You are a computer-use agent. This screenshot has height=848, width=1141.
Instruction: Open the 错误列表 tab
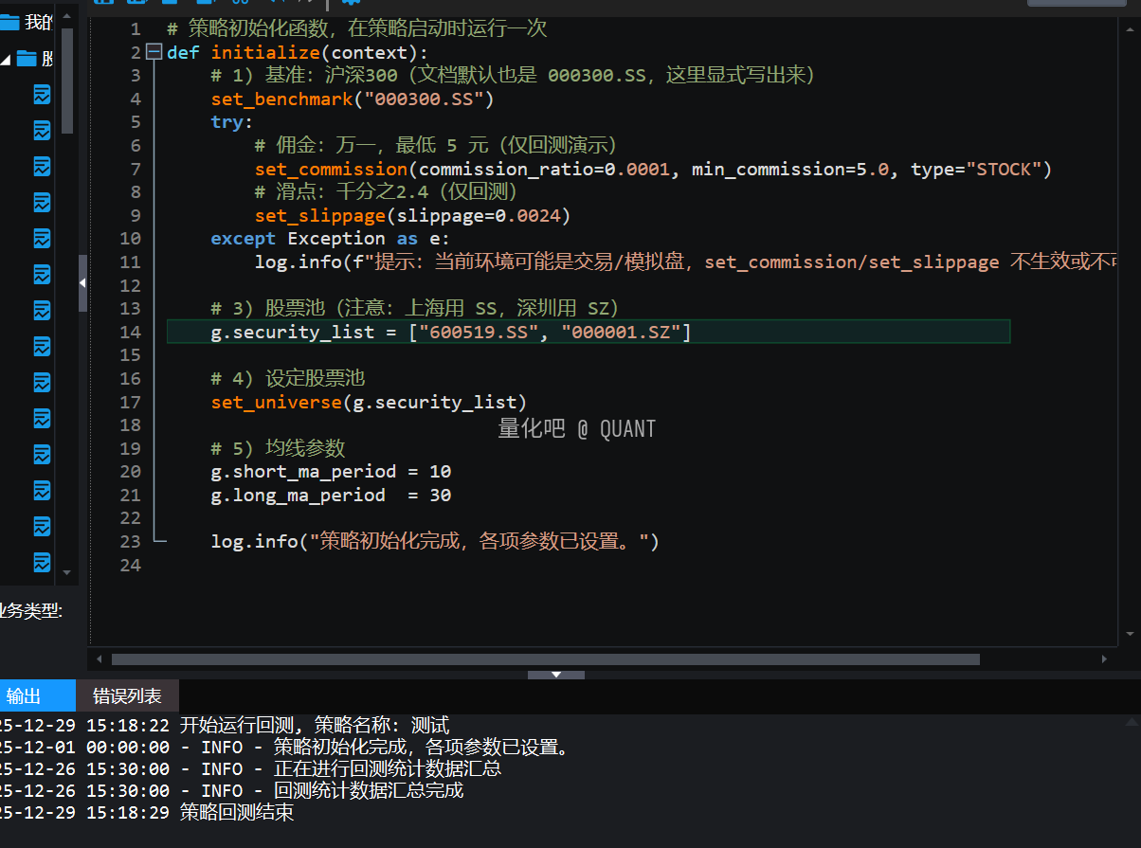click(x=127, y=696)
